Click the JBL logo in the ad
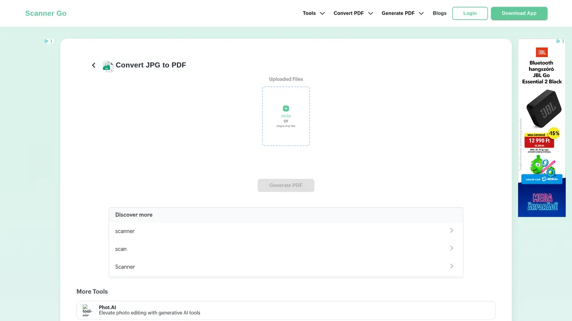The image size is (572, 321). [542, 53]
